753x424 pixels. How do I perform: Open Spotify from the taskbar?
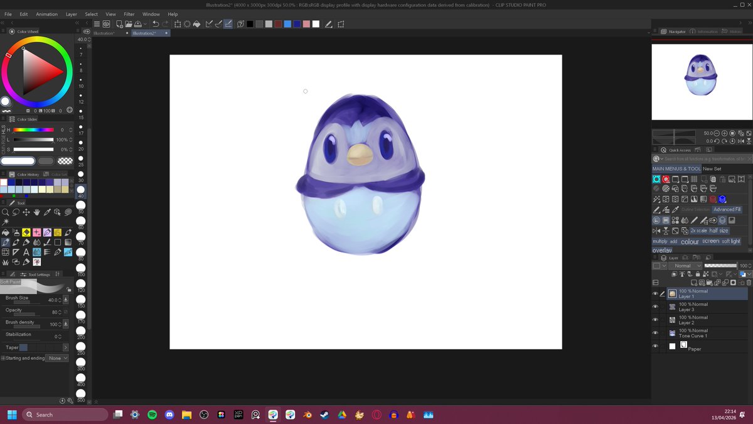152,415
